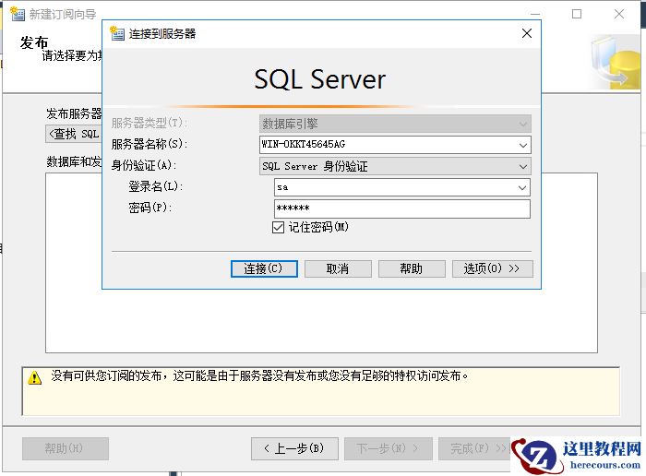Open the server name dropdown
The image size is (646, 476).
(x=523, y=145)
